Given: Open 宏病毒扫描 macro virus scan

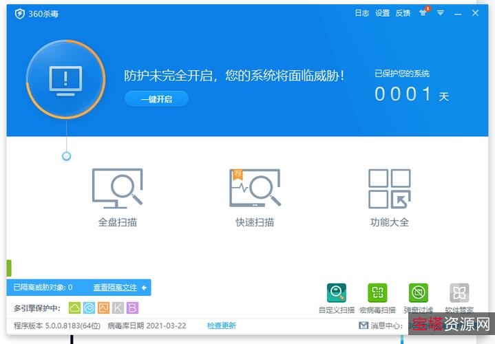Looking at the screenshot, I should 377,298.
